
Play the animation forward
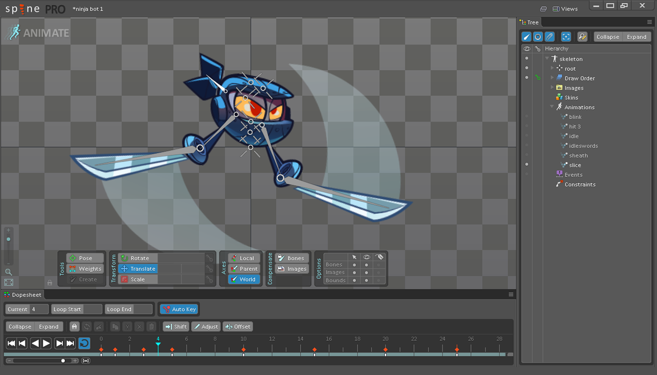[46, 344]
